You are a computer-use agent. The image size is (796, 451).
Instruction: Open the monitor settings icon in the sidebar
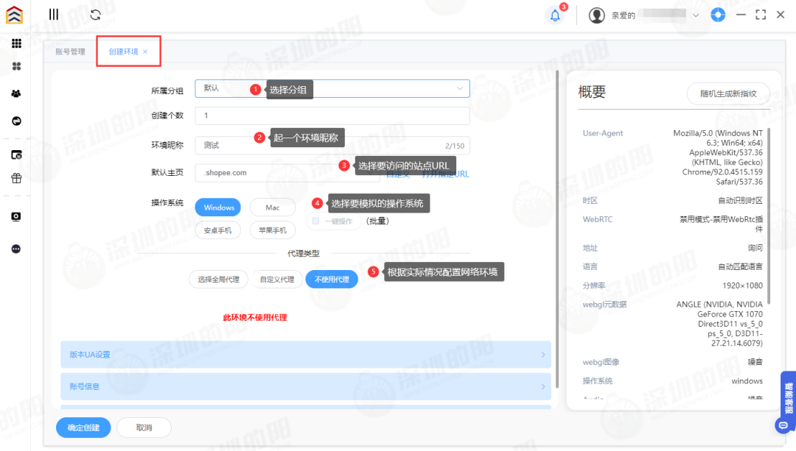(15, 216)
